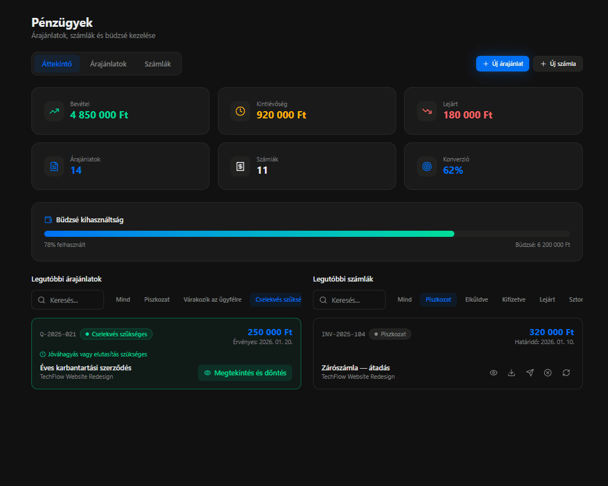The image size is (608, 486).
Task: Click the 78% felhasznált label
Action: (x=65, y=245)
